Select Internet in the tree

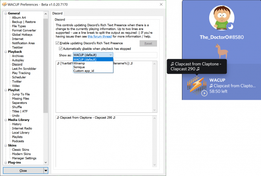pos(18,39)
